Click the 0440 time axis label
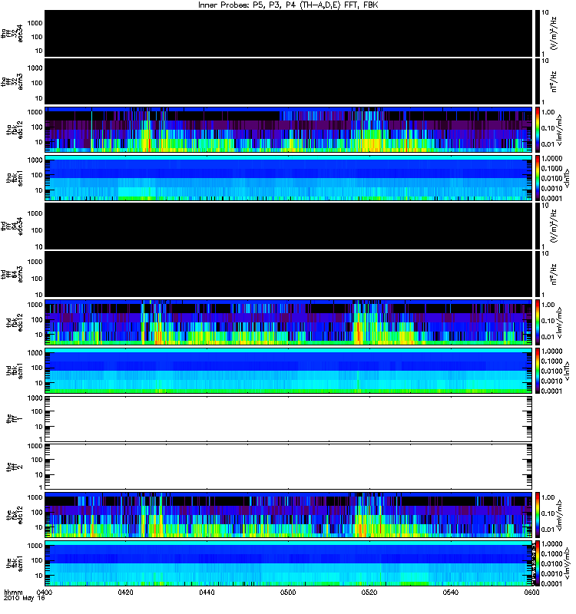The image size is (576, 614). (207, 593)
